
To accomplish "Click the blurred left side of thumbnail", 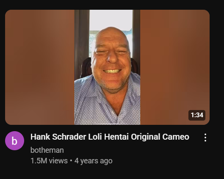I will click(39, 67).
